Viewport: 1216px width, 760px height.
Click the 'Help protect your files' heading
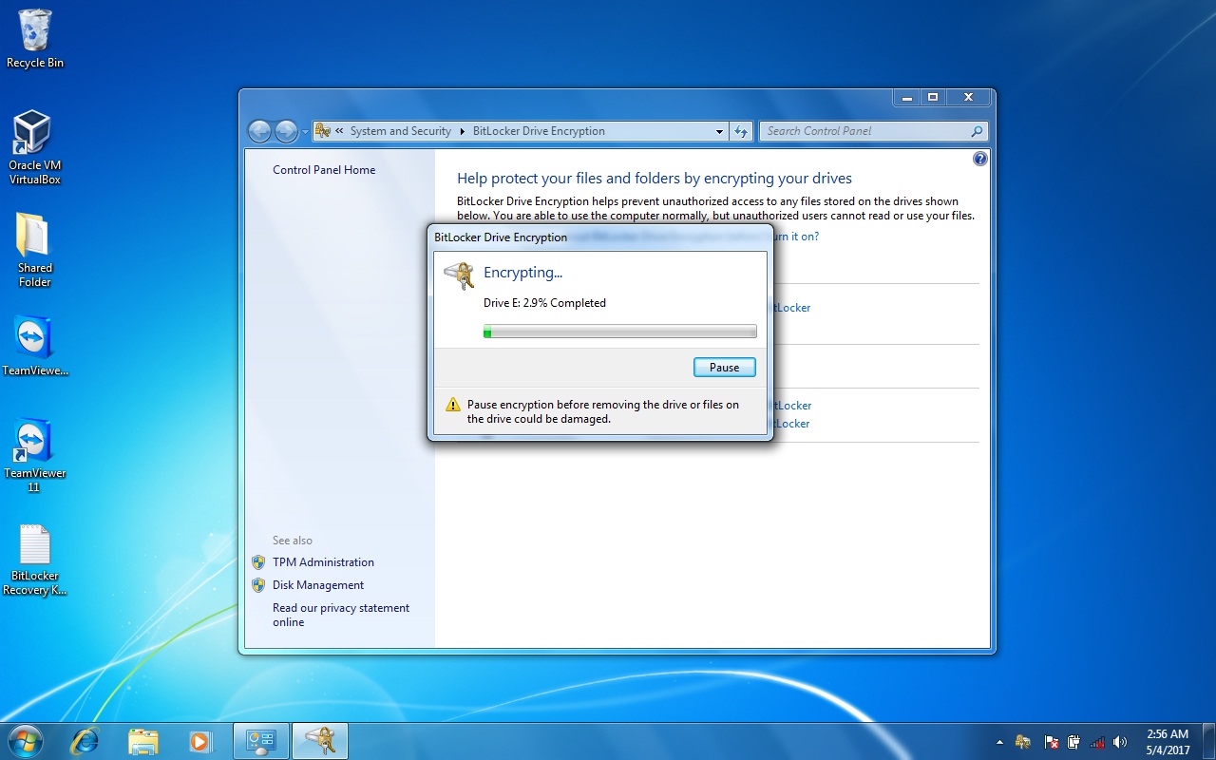click(x=655, y=179)
